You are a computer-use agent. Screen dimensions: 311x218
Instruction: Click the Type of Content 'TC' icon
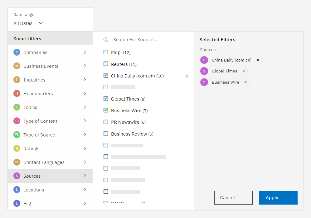[x=17, y=121]
